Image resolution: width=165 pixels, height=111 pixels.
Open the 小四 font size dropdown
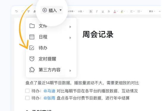81,11
